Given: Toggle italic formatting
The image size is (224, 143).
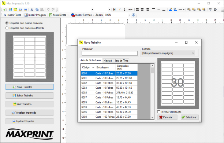Looking at the screenshot, I should [x=120, y=10].
